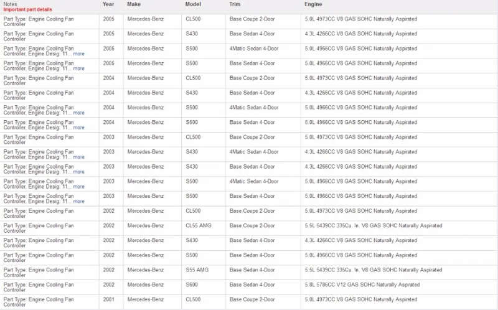The height and width of the screenshot is (310, 498).
Task: Click 'more' in 2003 S500 4Matic row
Action: (79, 187)
